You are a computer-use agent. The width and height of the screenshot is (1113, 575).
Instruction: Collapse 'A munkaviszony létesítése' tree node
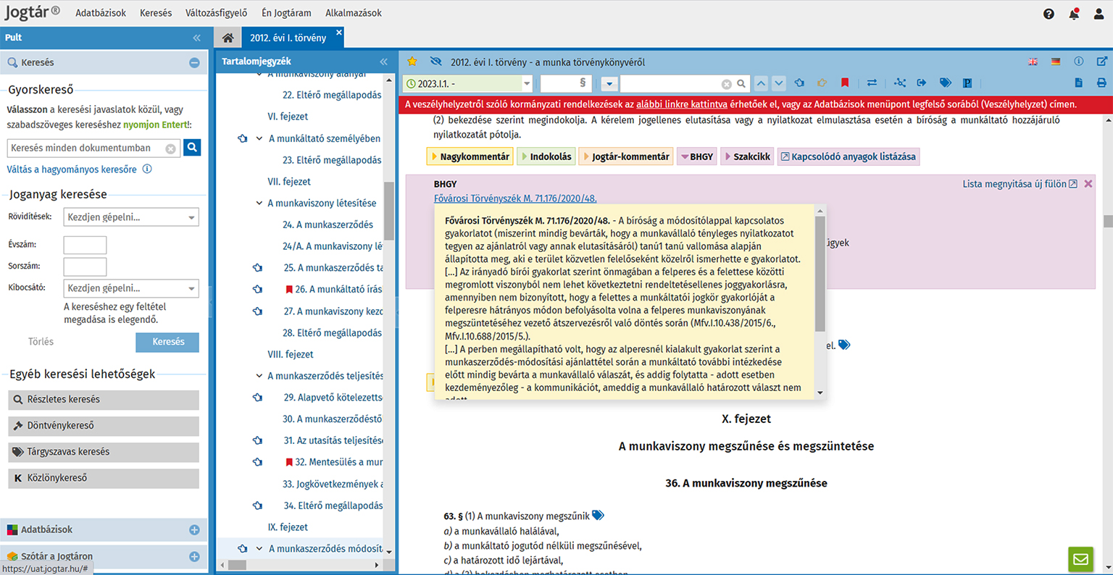point(259,203)
